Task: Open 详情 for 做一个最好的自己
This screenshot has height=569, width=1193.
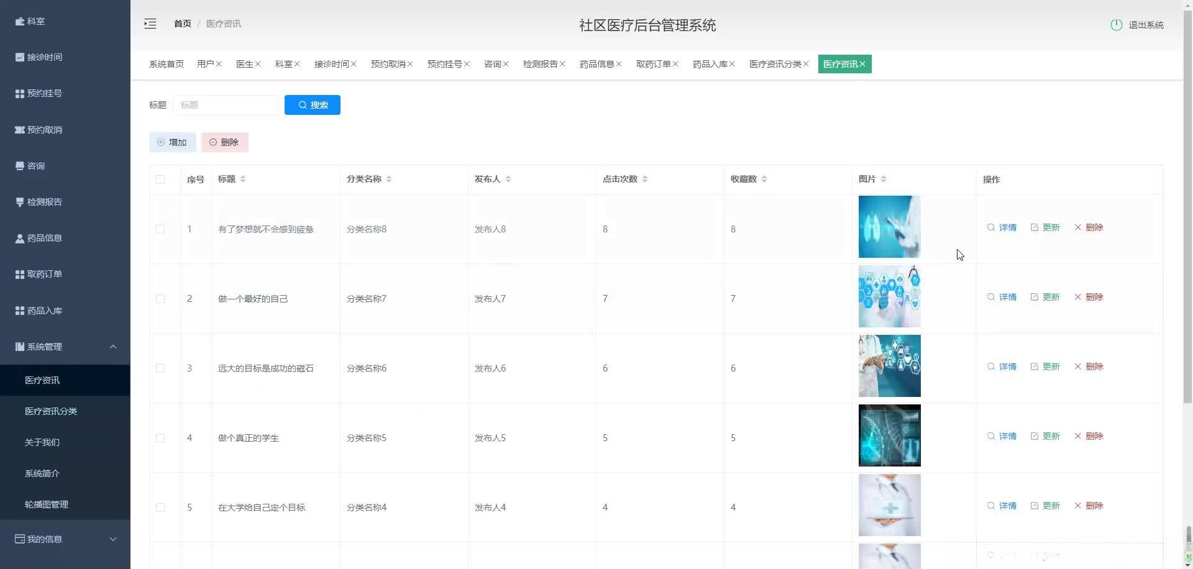Action: [1002, 297]
